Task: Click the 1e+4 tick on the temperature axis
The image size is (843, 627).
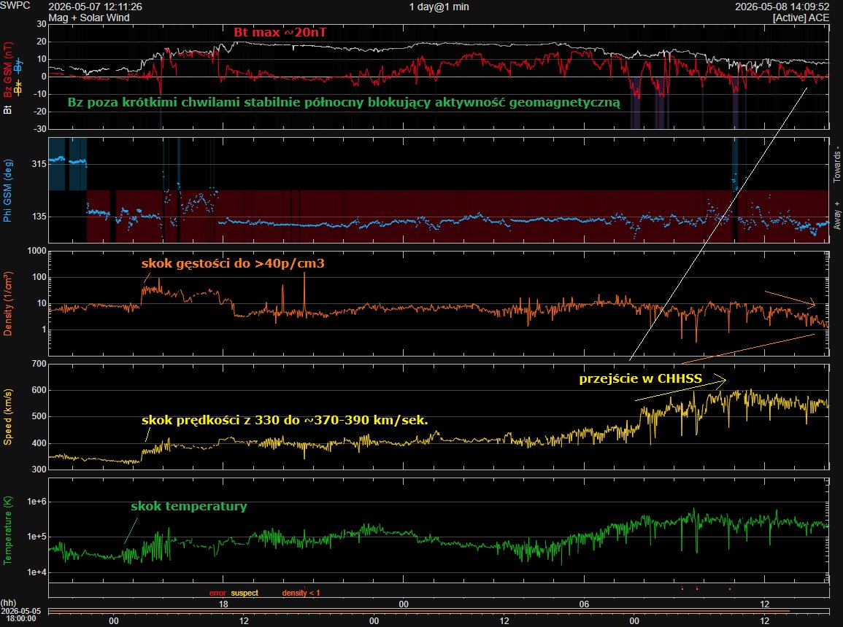Action: pyautogui.click(x=37, y=572)
